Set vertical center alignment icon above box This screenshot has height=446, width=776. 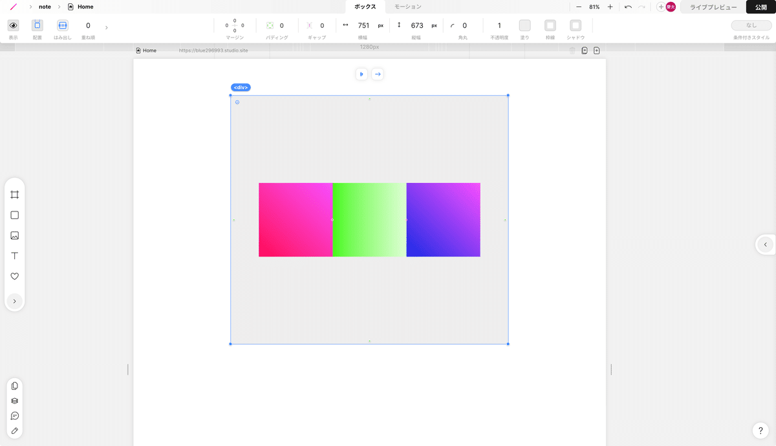pyautogui.click(x=361, y=74)
